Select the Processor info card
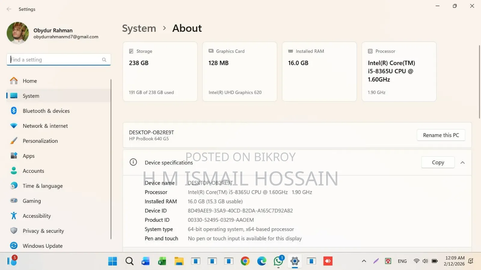This screenshot has width=481, height=270. [x=399, y=71]
